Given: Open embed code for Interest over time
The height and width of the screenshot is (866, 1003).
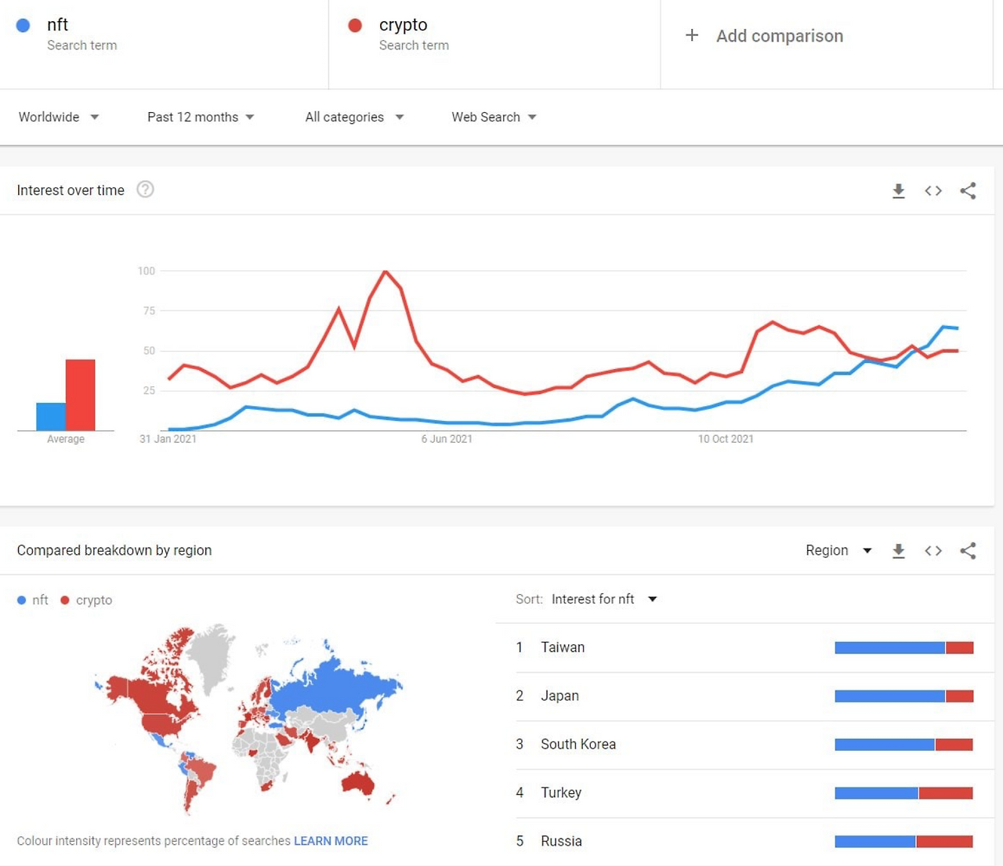Looking at the screenshot, I should click(933, 190).
